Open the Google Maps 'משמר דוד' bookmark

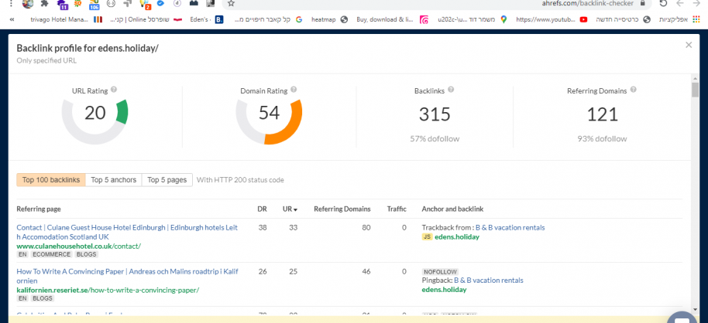pyautogui.click(x=473, y=19)
